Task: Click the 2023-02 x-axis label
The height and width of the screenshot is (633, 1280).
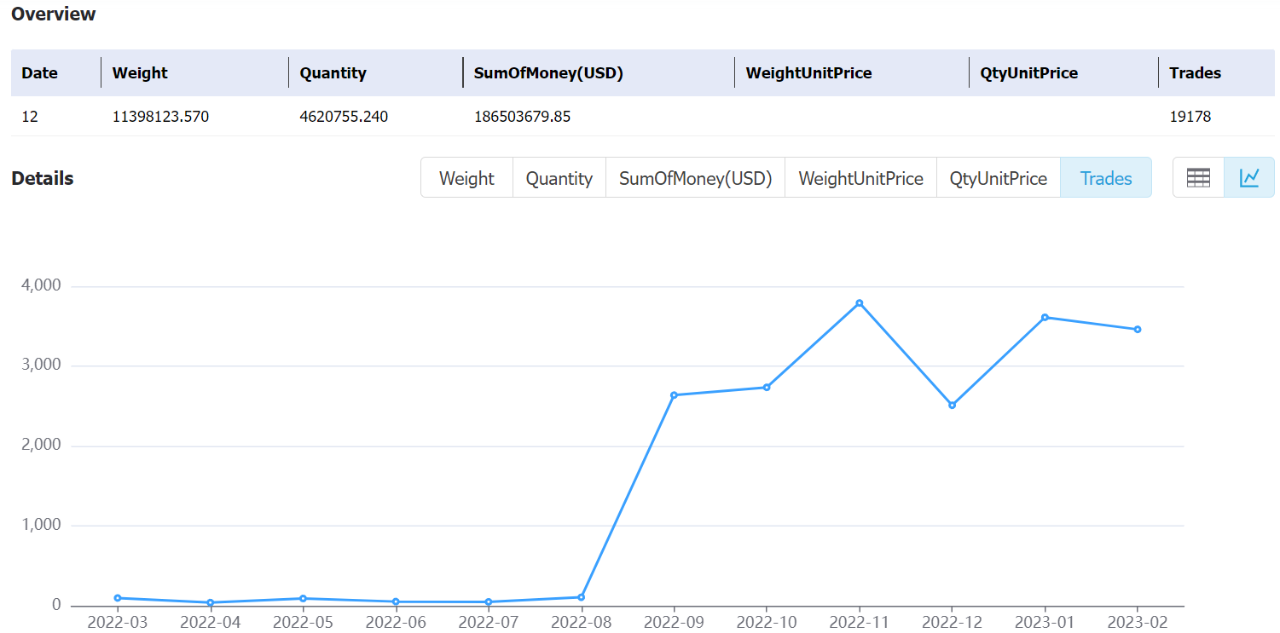Action: [1138, 623]
